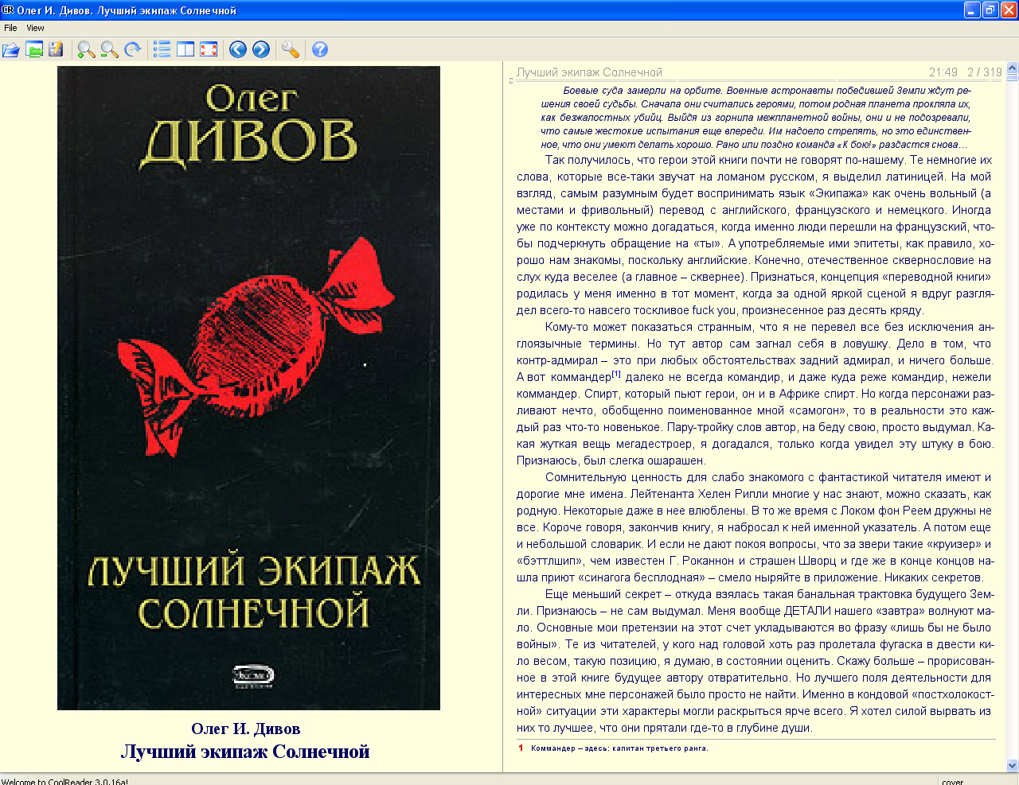1019x785 pixels.
Task: Click the red footnote number 1
Action: tap(521, 748)
